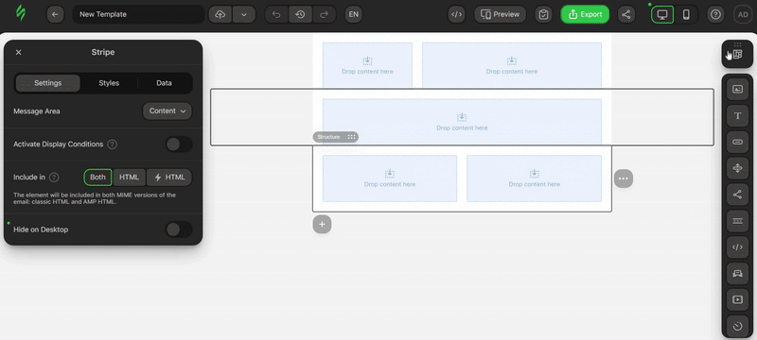Expand the save options chevron
757x340 pixels.
[x=244, y=14]
